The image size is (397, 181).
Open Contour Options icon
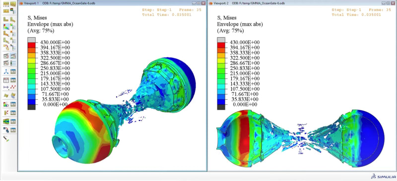click(x=13, y=26)
